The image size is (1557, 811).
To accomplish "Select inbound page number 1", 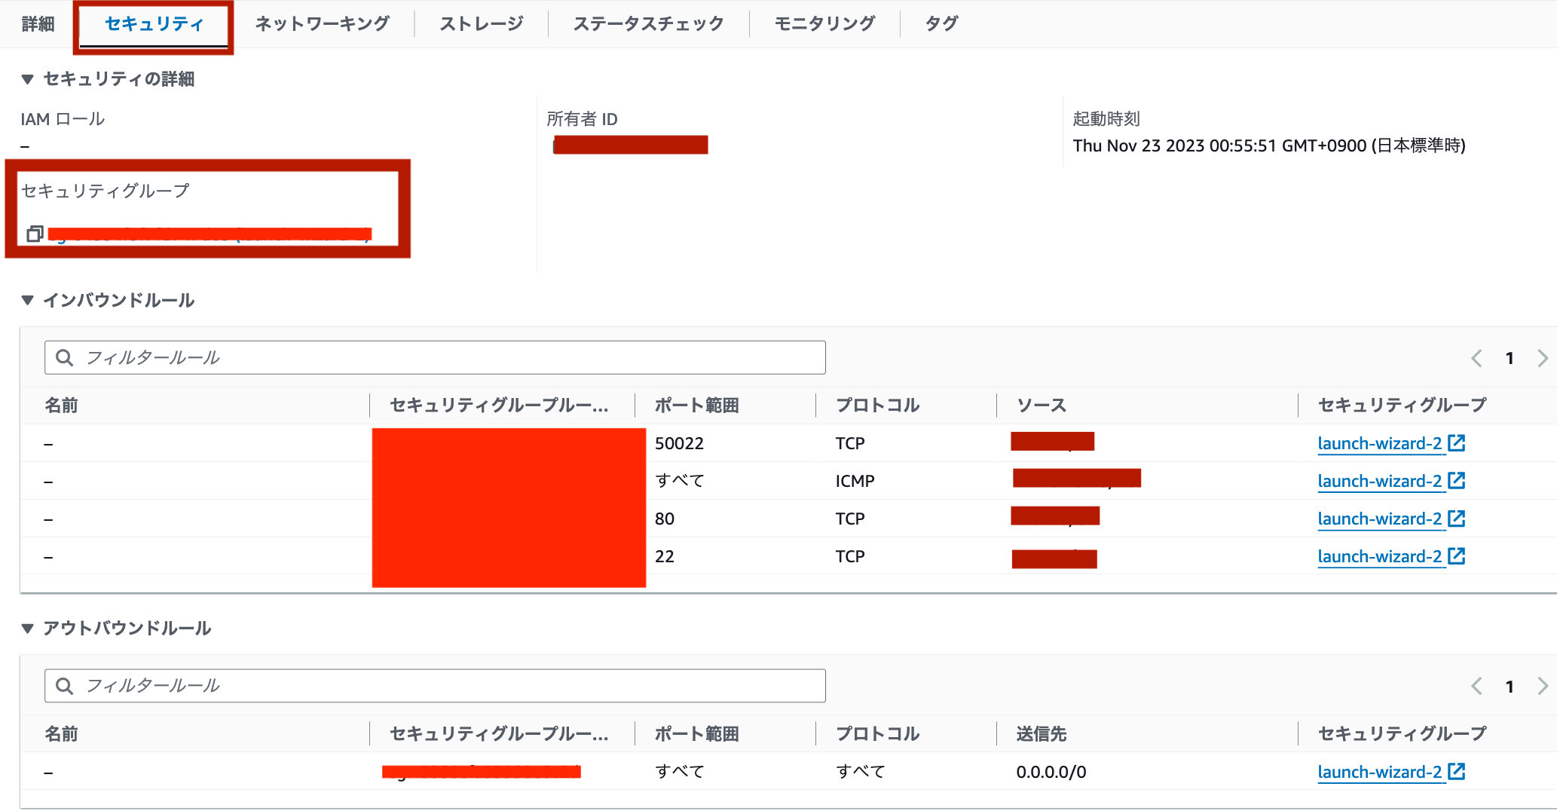I will coord(1510,358).
